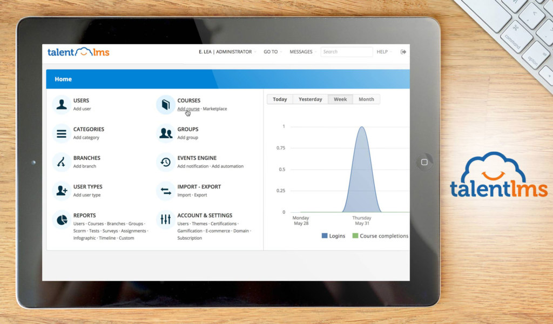Screen dimensions: 553x324
Task: Click the Add course link
Action: (188, 109)
